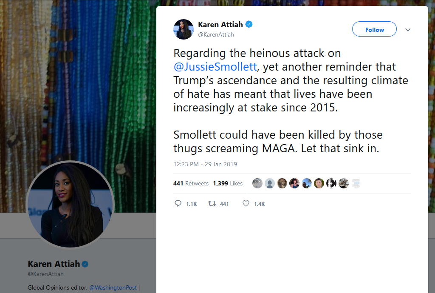Like the tweet with the heart icon
This screenshot has width=435, height=293.
tap(246, 204)
